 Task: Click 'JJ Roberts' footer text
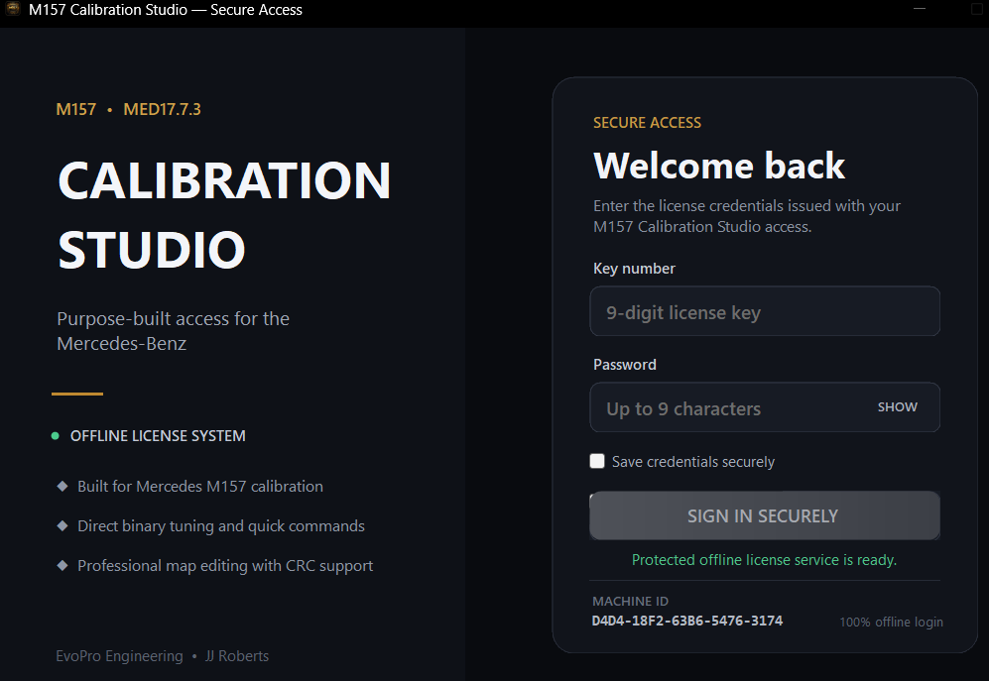pyautogui.click(x=236, y=656)
